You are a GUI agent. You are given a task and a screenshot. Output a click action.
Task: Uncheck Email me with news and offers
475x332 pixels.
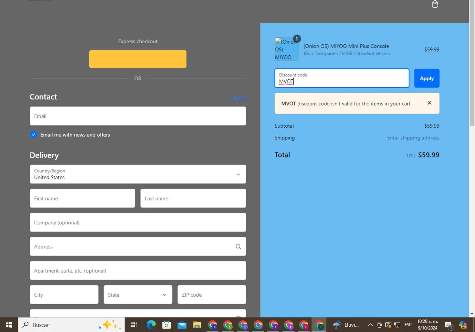coord(34,134)
